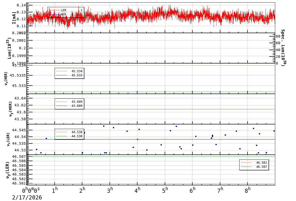Click the Lum(10^33) y-axis label
Image resolution: width=296 pixels, height=201 pixels.
tap(9, 48)
